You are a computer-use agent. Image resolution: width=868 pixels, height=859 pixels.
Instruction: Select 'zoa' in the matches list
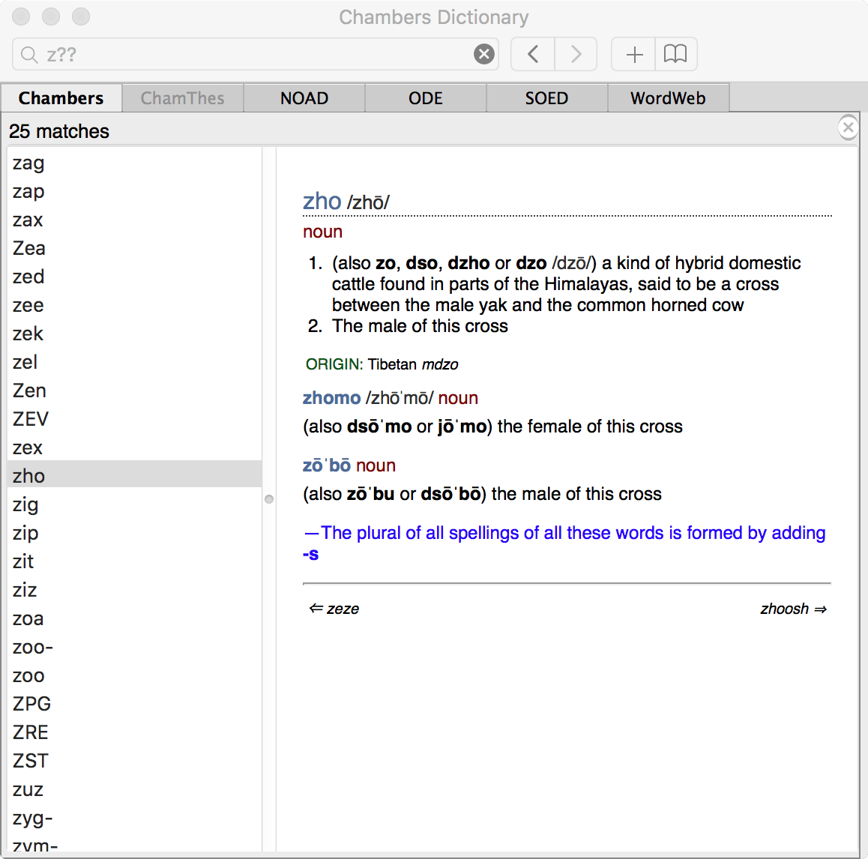[x=134, y=618]
